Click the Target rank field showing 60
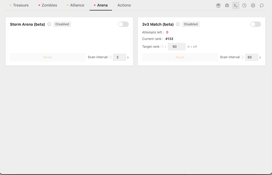The image size is (272, 175). [x=177, y=47]
